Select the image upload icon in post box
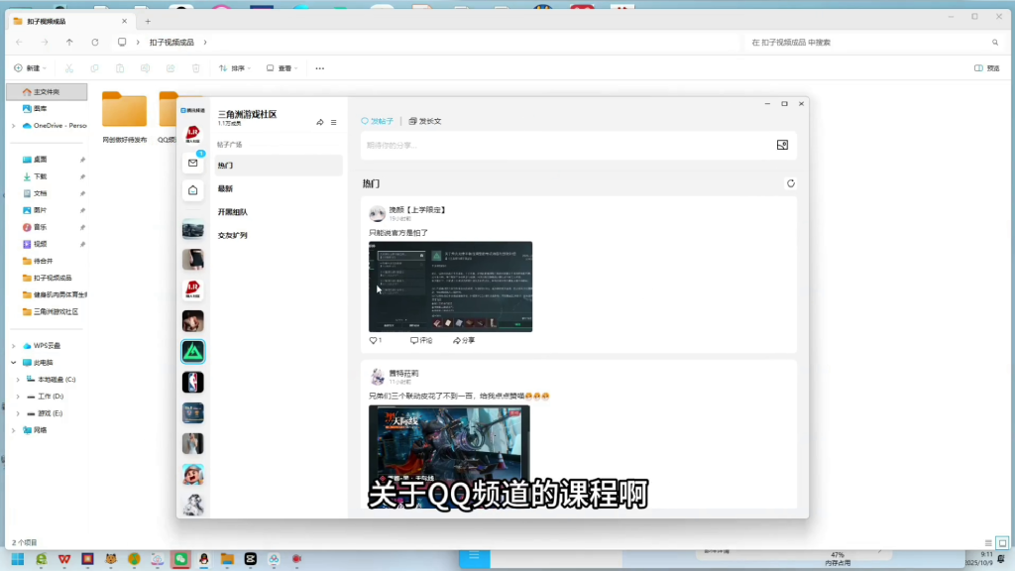The width and height of the screenshot is (1015, 571). pos(782,145)
